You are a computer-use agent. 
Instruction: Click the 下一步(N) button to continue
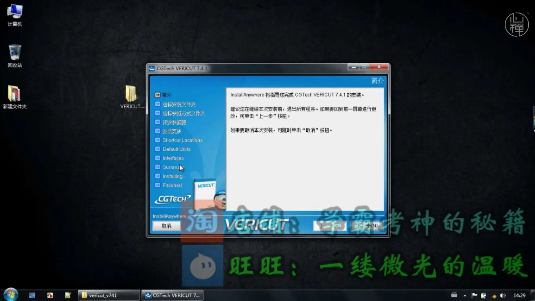coord(367,226)
